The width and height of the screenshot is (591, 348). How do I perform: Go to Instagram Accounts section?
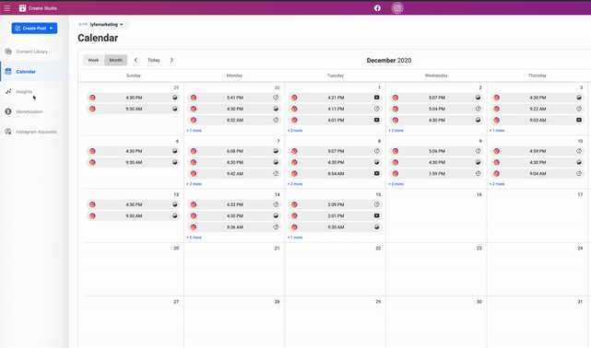pos(36,132)
